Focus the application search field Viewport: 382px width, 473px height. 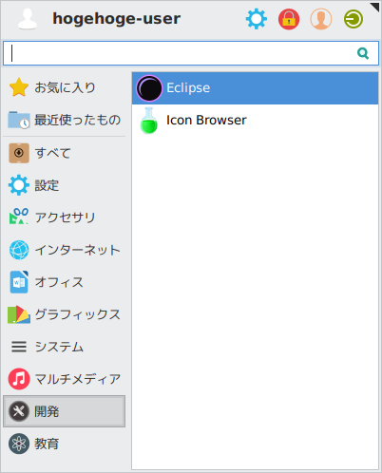tap(191, 53)
